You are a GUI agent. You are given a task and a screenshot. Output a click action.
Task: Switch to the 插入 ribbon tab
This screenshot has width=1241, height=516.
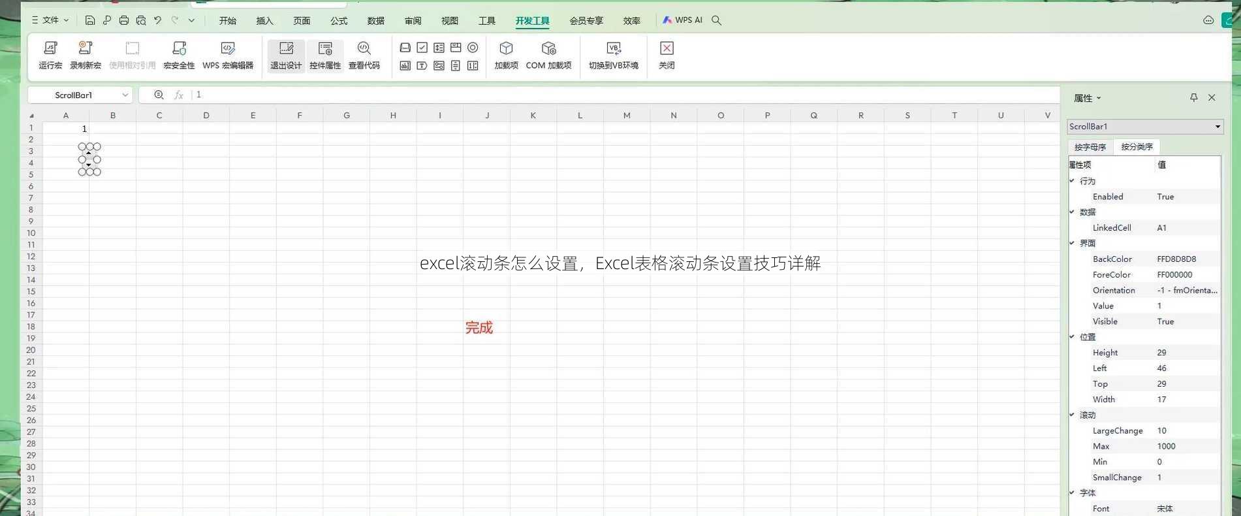[264, 20]
